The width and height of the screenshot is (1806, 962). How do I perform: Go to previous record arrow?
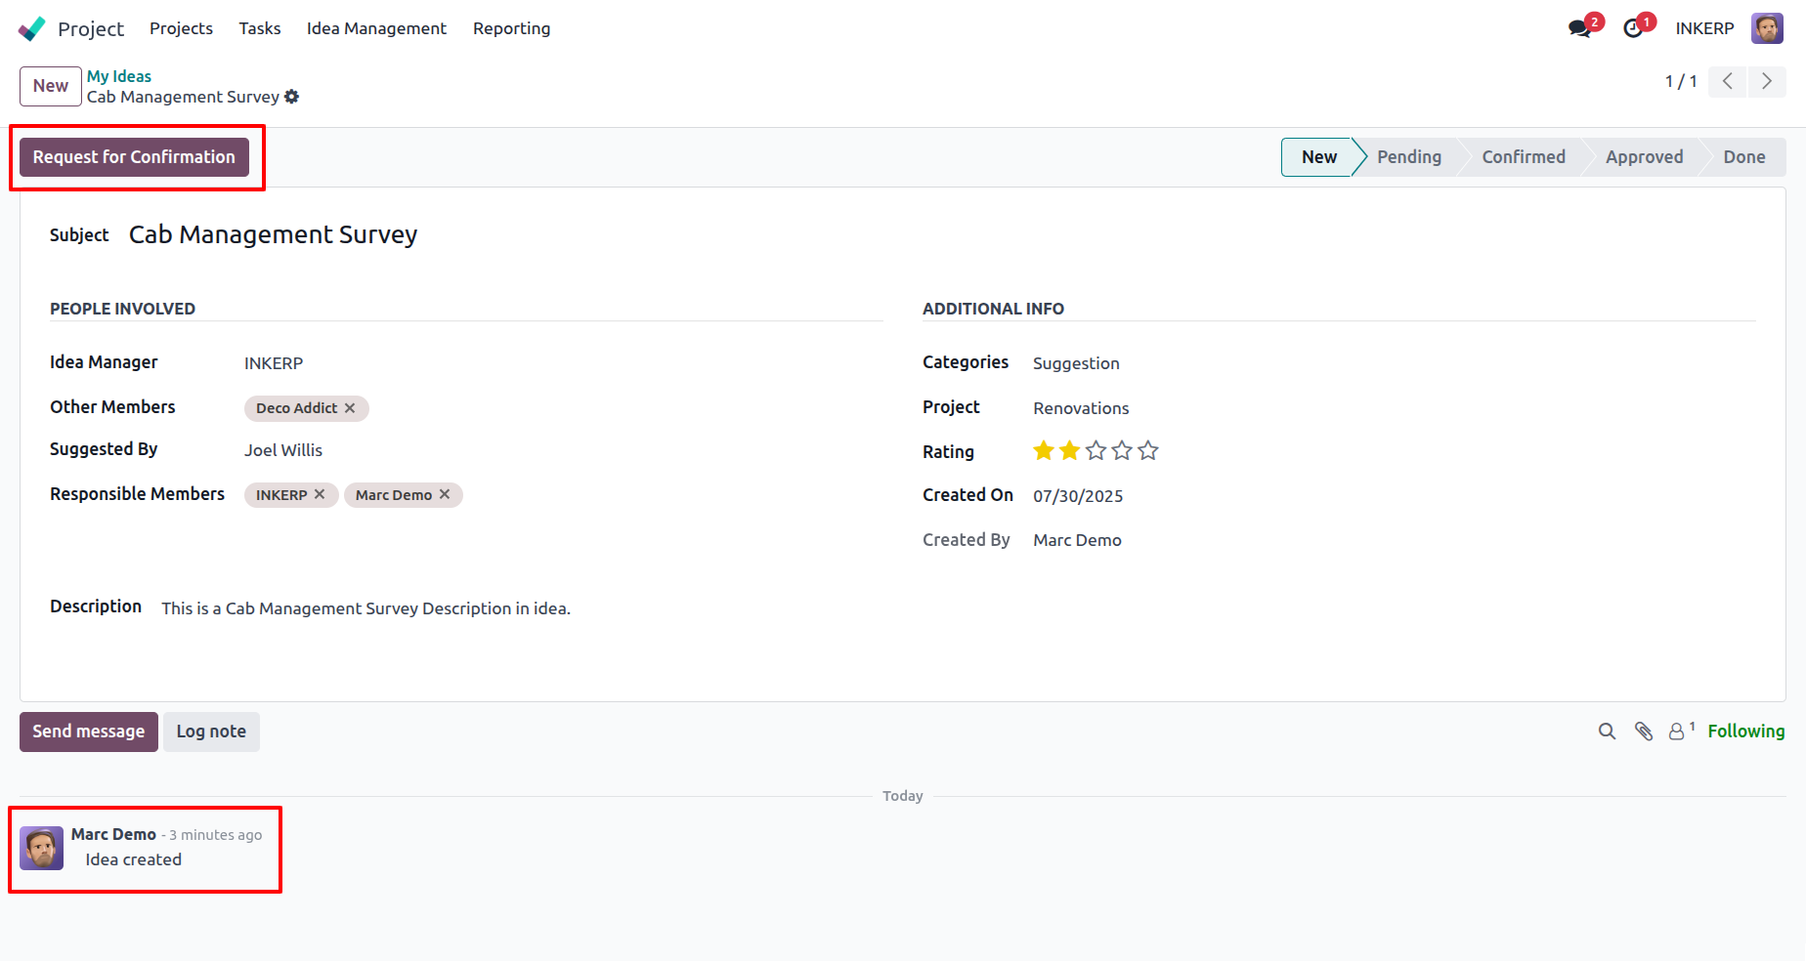pos(1728,81)
